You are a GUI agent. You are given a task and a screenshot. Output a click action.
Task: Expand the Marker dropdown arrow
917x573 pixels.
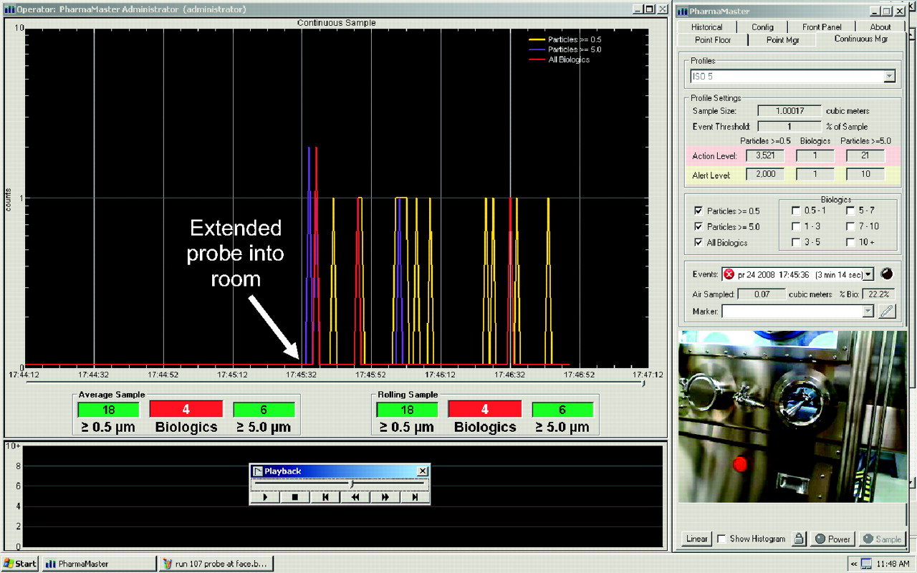869,312
